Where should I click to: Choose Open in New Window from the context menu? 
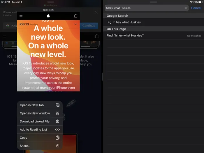coord(35,113)
